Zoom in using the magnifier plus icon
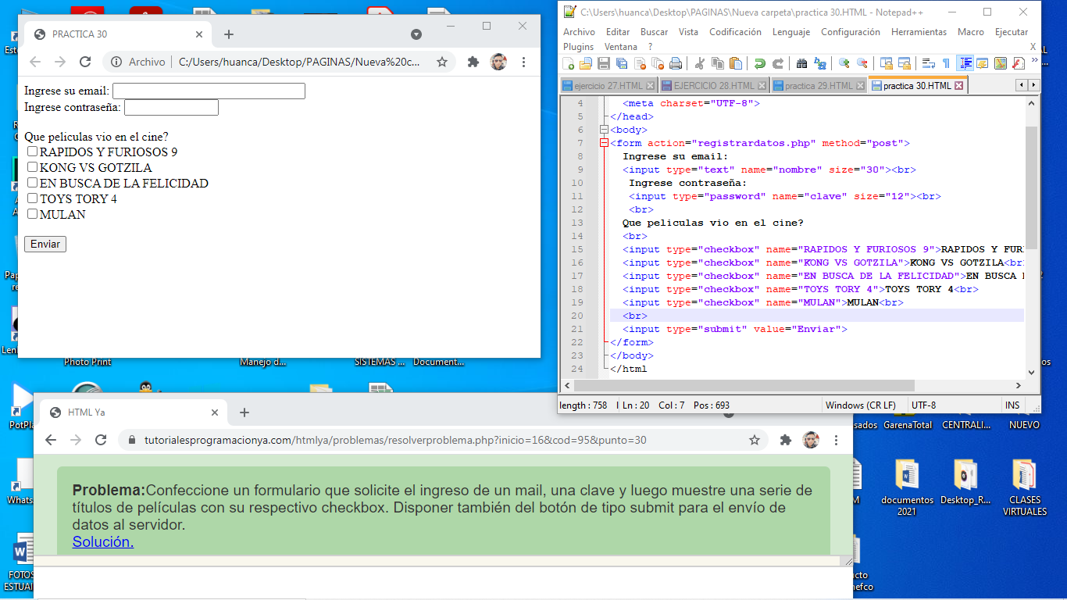 (x=844, y=63)
